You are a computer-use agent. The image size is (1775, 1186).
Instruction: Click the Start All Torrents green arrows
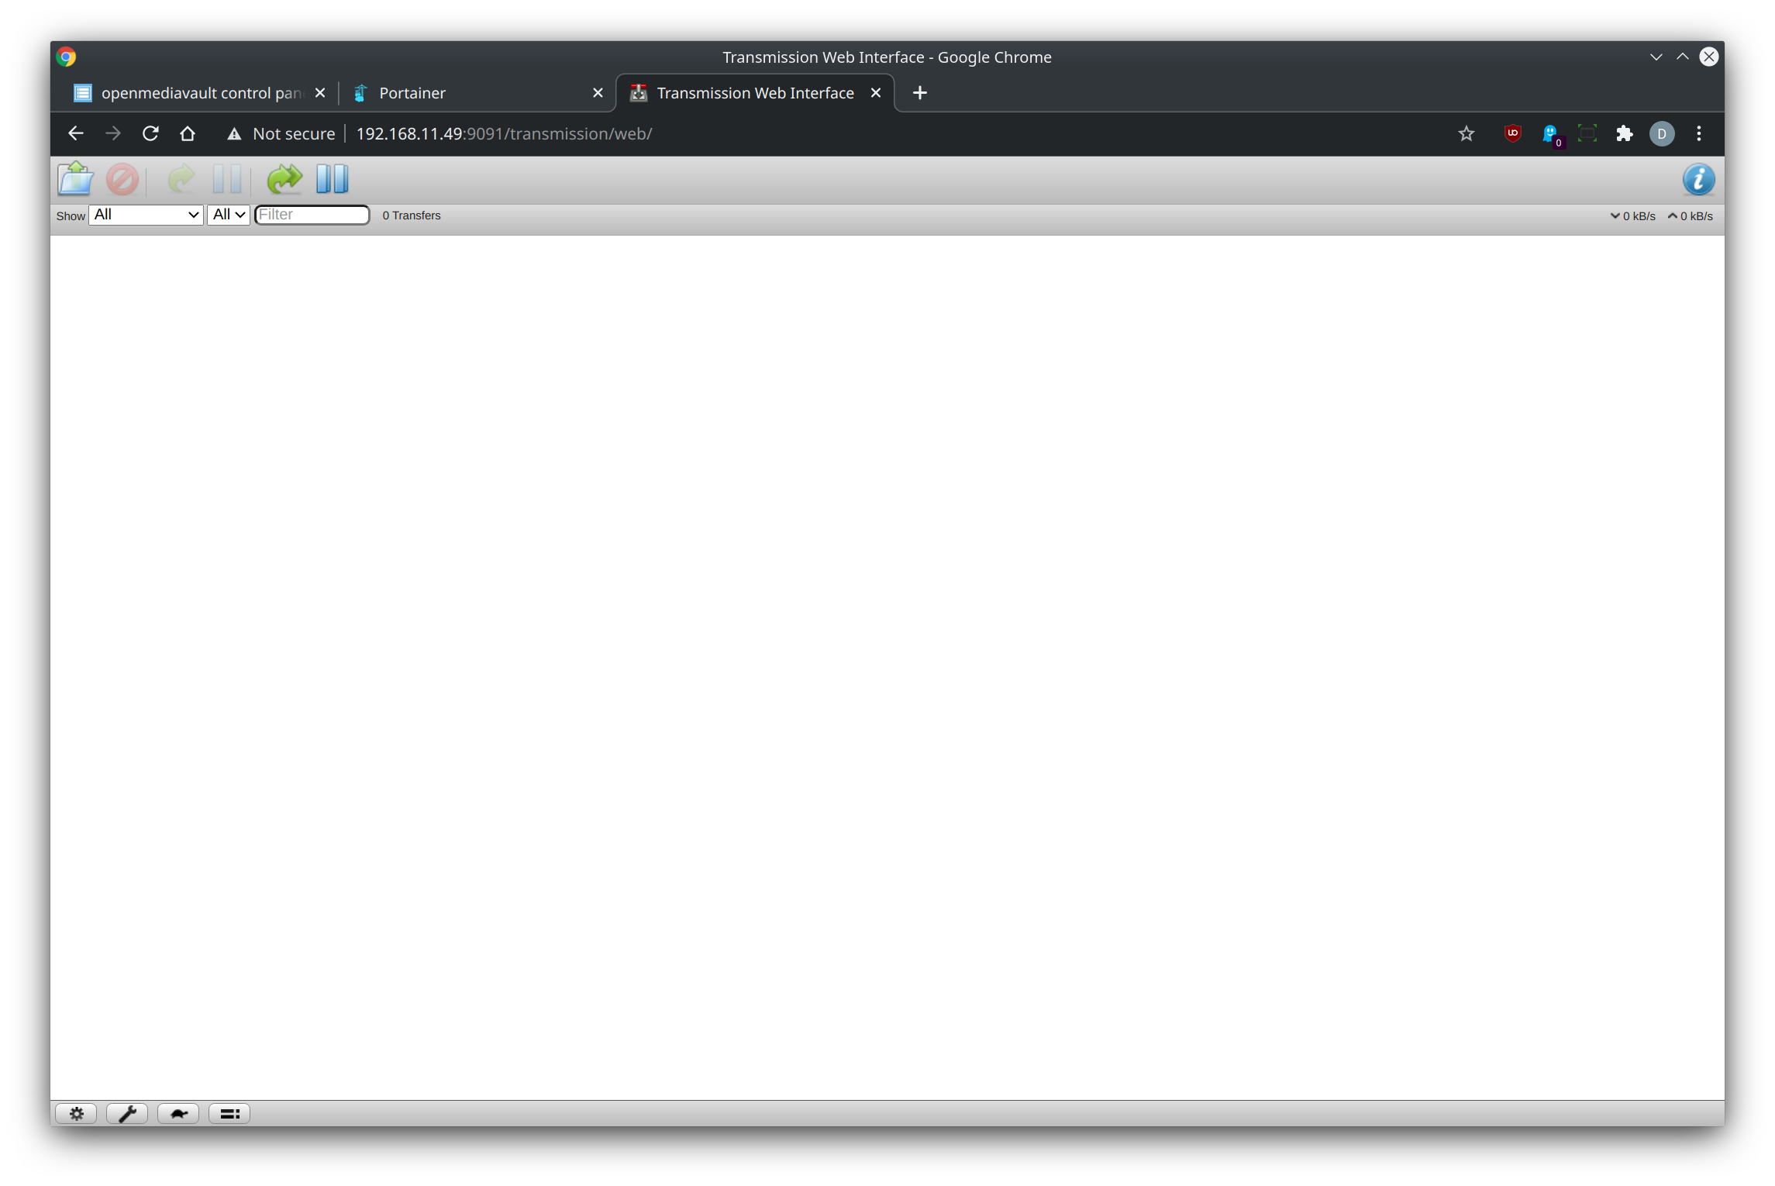pos(284,179)
